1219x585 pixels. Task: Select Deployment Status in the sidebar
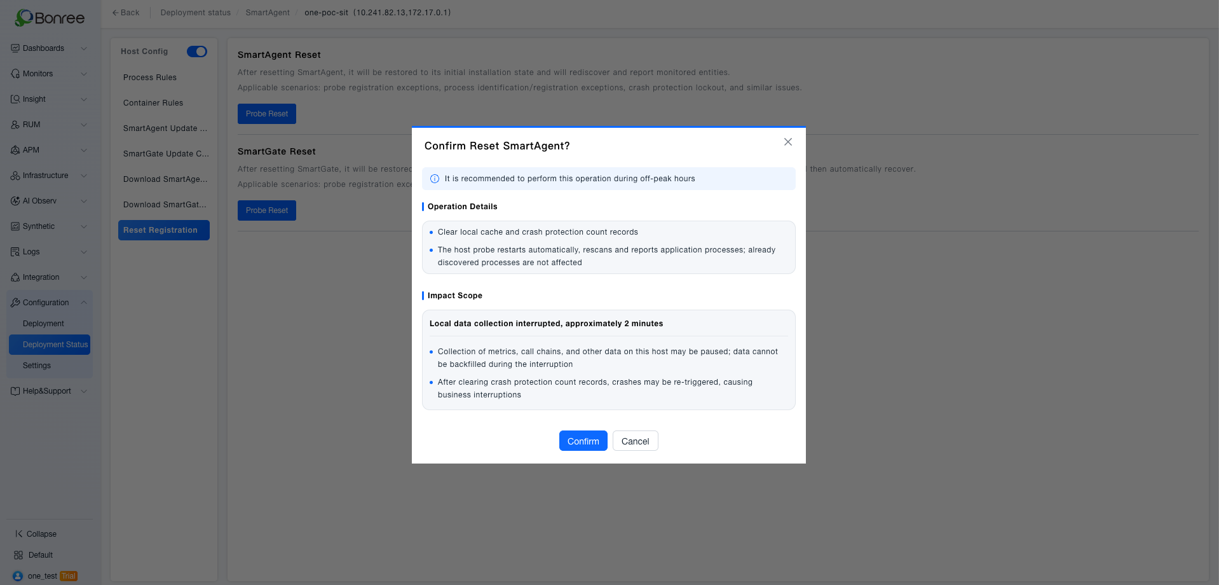coord(50,345)
